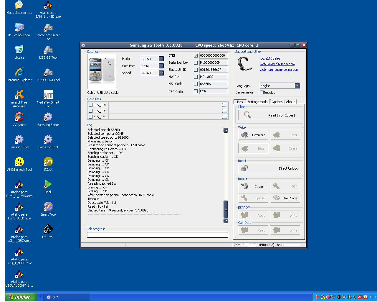The width and height of the screenshot is (377, 302).
Task: Browse for FLS_CSC file (...)
Action: 224,117
